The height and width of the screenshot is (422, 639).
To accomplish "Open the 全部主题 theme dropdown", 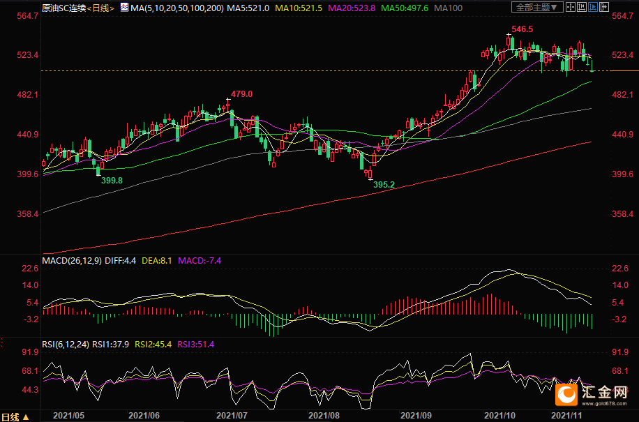I will point(538,7).
